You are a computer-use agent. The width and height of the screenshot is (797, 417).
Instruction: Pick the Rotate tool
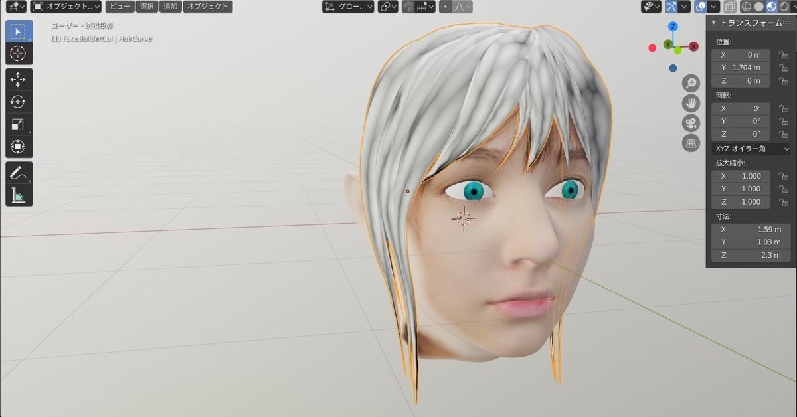pyautogui.click(x=19, y=102)
